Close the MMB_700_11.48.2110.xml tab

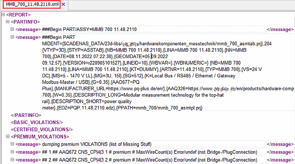coord(63,4)
